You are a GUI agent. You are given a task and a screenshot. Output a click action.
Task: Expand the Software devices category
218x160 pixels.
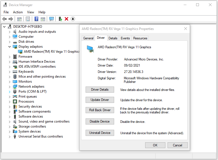point(9,116)
